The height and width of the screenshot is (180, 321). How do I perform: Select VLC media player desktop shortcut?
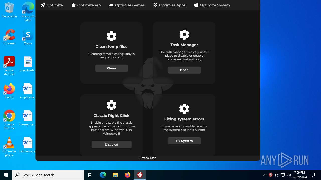9,147
